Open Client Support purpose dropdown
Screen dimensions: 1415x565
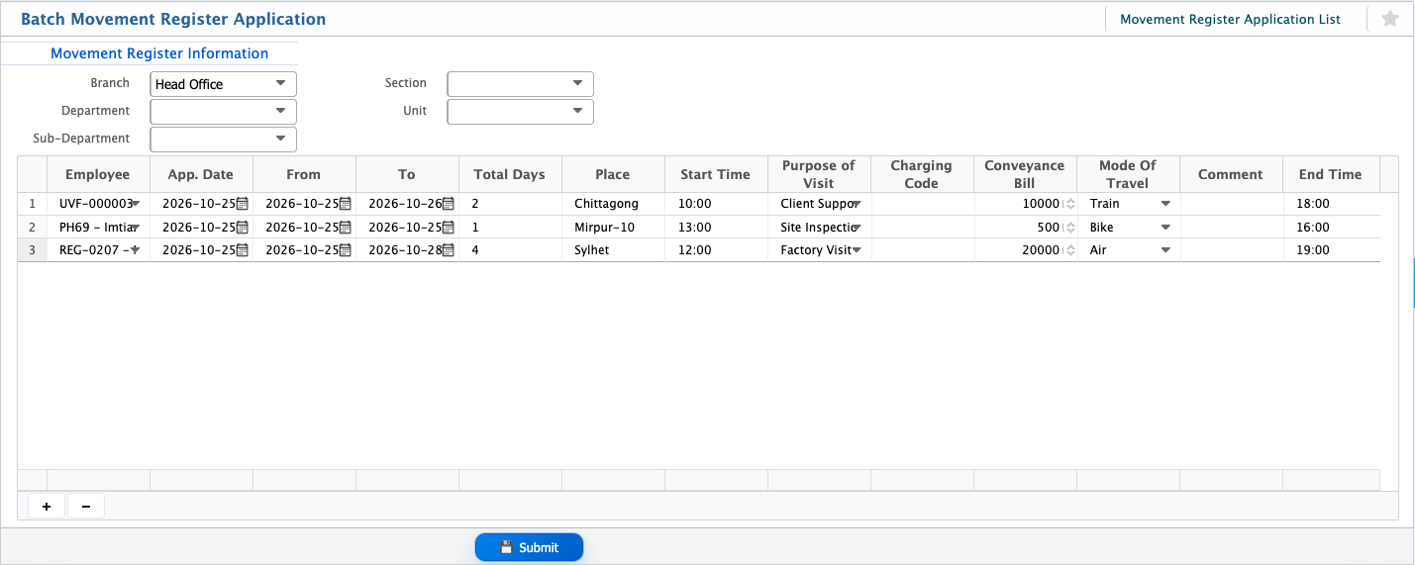857,204
